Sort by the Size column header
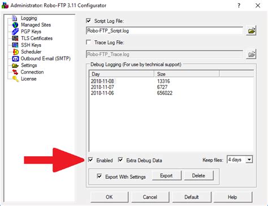The width and height of the screenshot is (268, 206). click(x=187, y=74)
